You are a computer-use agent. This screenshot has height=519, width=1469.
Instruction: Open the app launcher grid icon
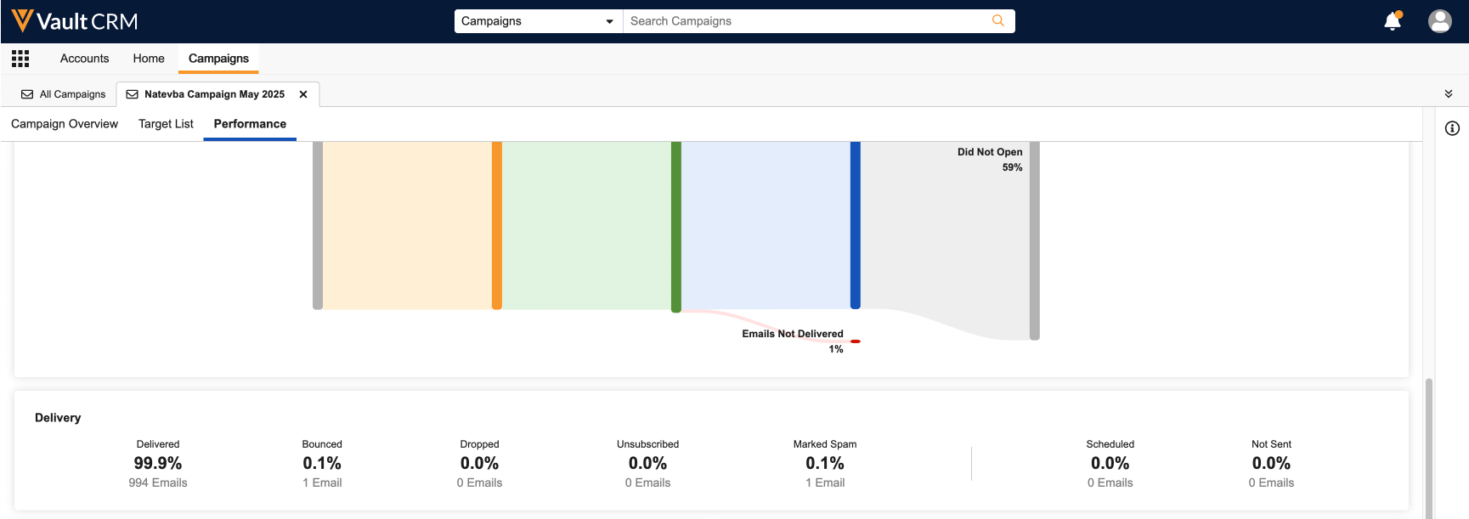[x=20, y=59]
